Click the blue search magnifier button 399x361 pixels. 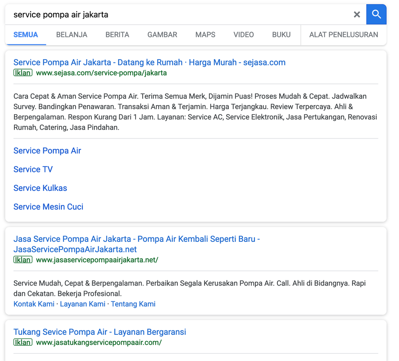click(376, 14)
